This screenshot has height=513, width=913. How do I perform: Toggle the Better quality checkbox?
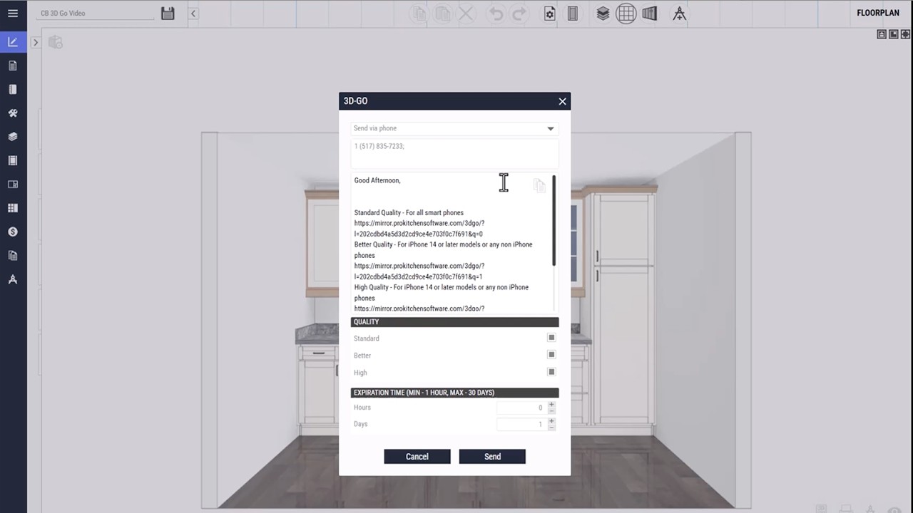pyautogui.click(x=551, y=354)
